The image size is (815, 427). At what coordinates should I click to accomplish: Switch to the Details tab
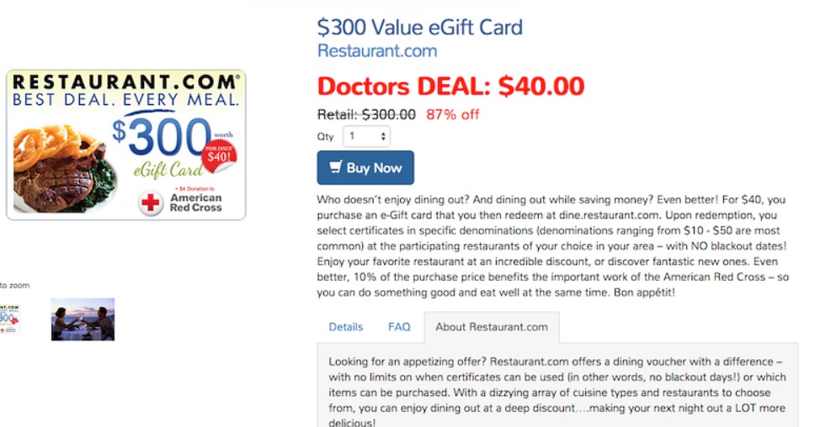[346, 327]
